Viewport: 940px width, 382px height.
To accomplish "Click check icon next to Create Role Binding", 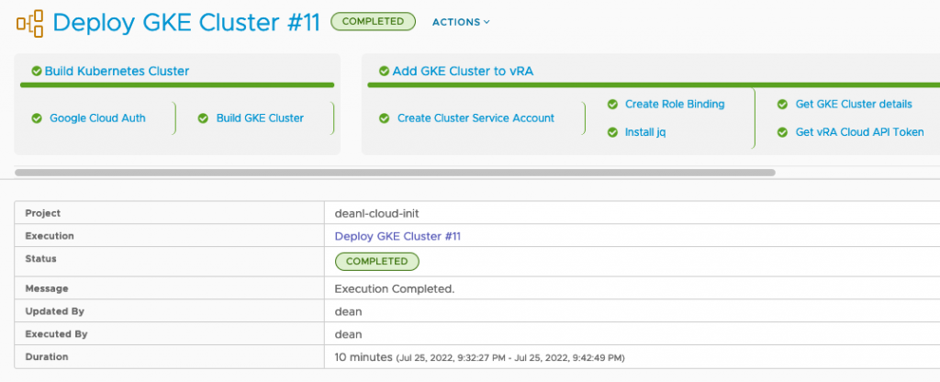I will tap(612, 105).
